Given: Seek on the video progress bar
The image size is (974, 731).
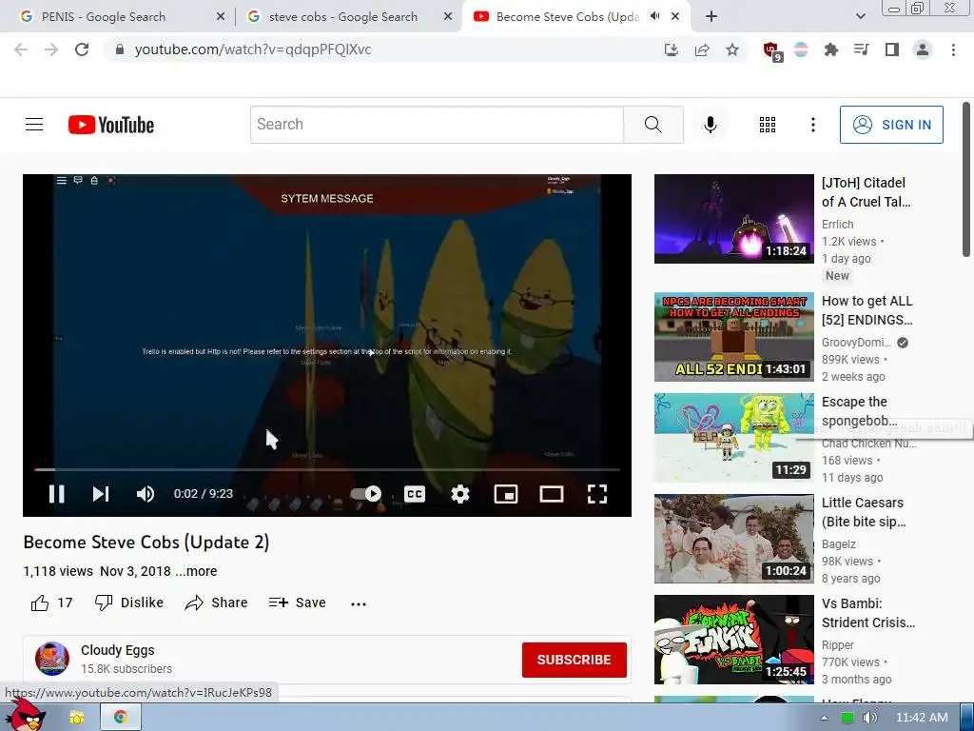Looking at the screenshot, I should (327, 470).
